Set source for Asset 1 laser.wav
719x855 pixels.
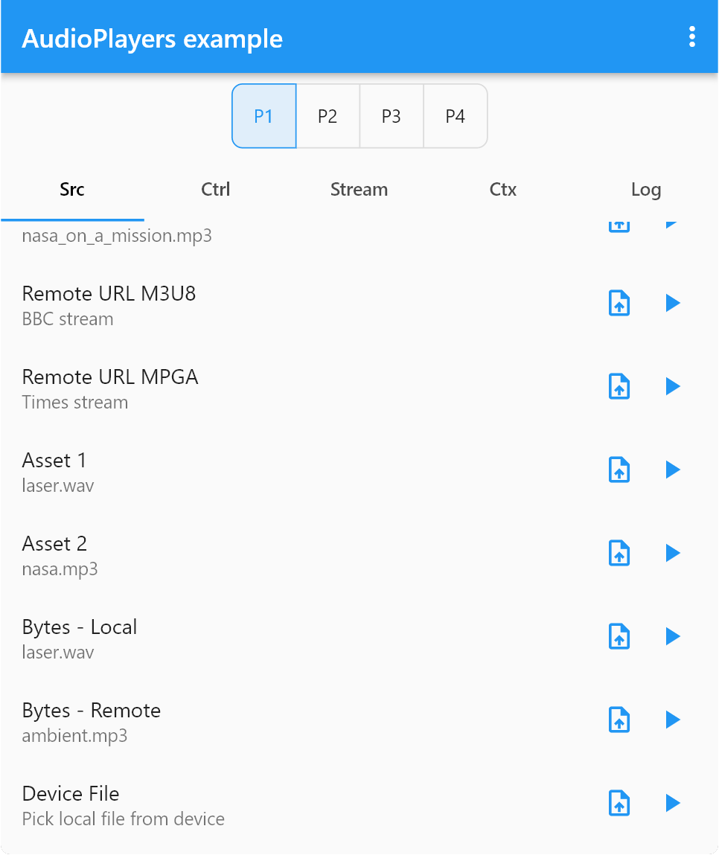(619, 470)
